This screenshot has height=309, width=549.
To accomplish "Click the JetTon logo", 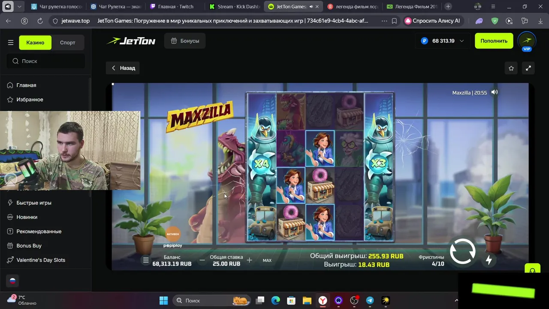I will pyautogui.click(x=131, y=41).
